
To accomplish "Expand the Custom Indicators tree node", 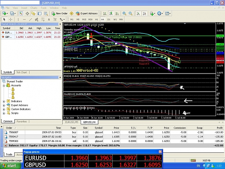I will [4, 109].
